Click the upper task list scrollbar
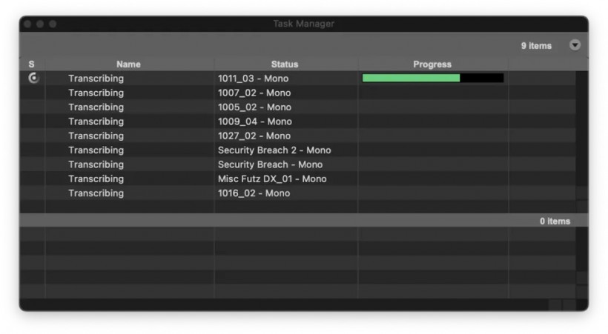Image resolution: width=608 pixels, height=334 pixels. pos(581,141)
